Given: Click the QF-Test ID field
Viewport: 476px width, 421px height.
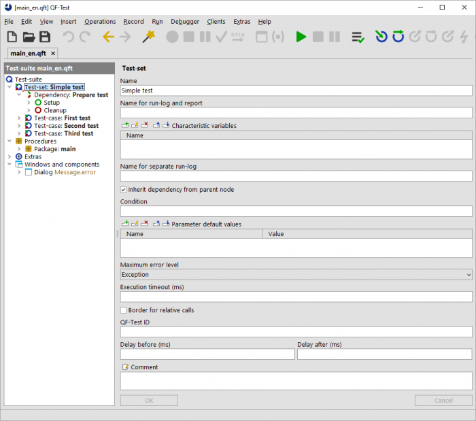Looking at the screenshot, I should point(296,332).
